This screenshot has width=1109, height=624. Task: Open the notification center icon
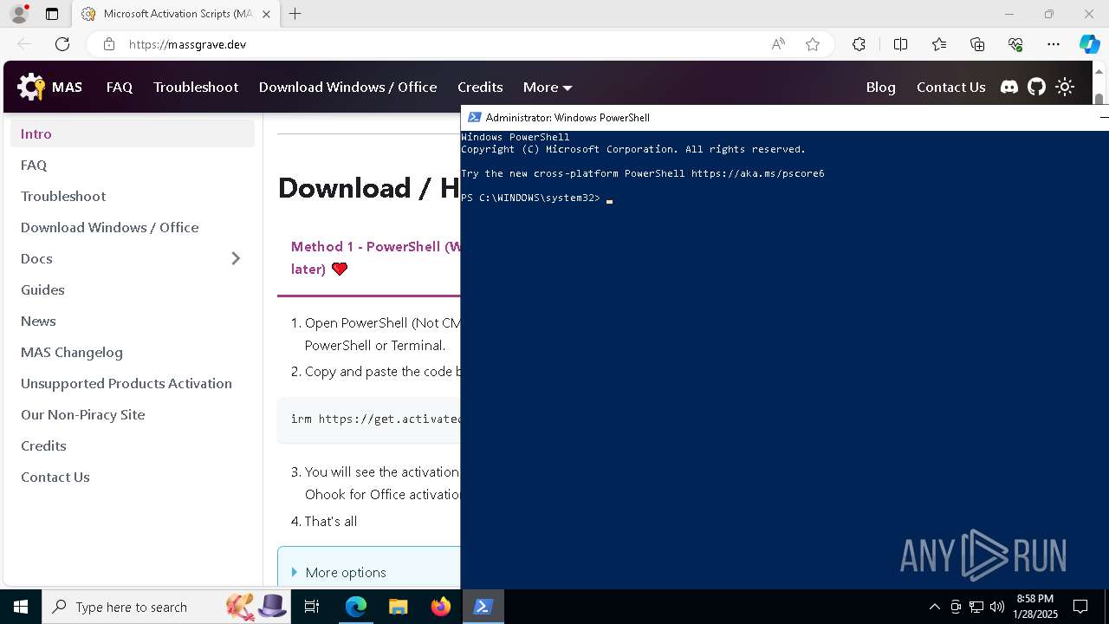pyautogui.click(x=1080, y=607)
